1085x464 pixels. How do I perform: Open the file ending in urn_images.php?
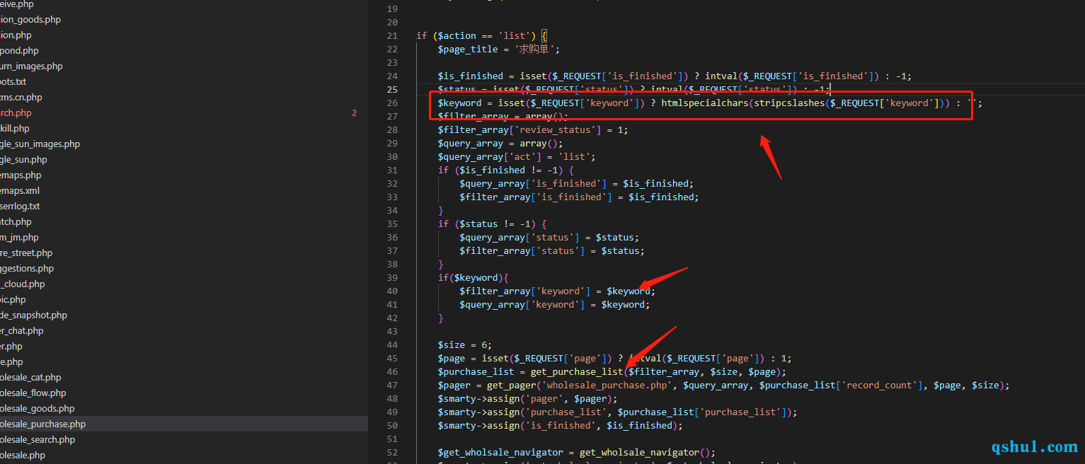click(x=31, y=66)
